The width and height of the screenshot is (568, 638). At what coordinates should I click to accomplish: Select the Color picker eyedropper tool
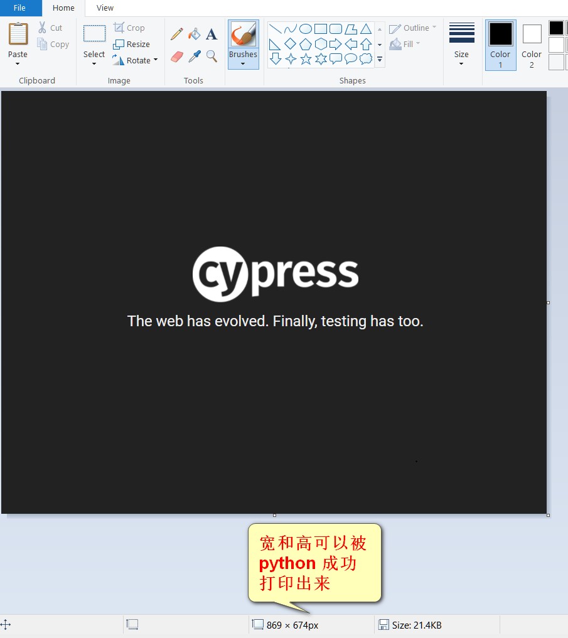pyautogui.click(x=194, y=56)
